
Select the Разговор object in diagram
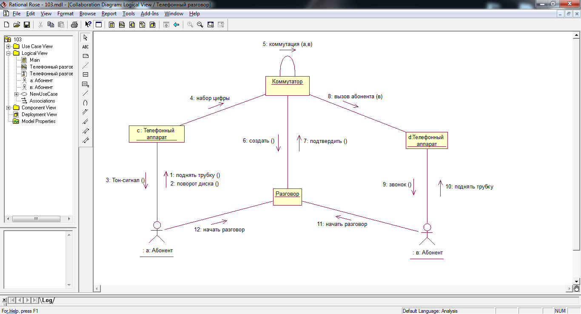tap(288, 197)
